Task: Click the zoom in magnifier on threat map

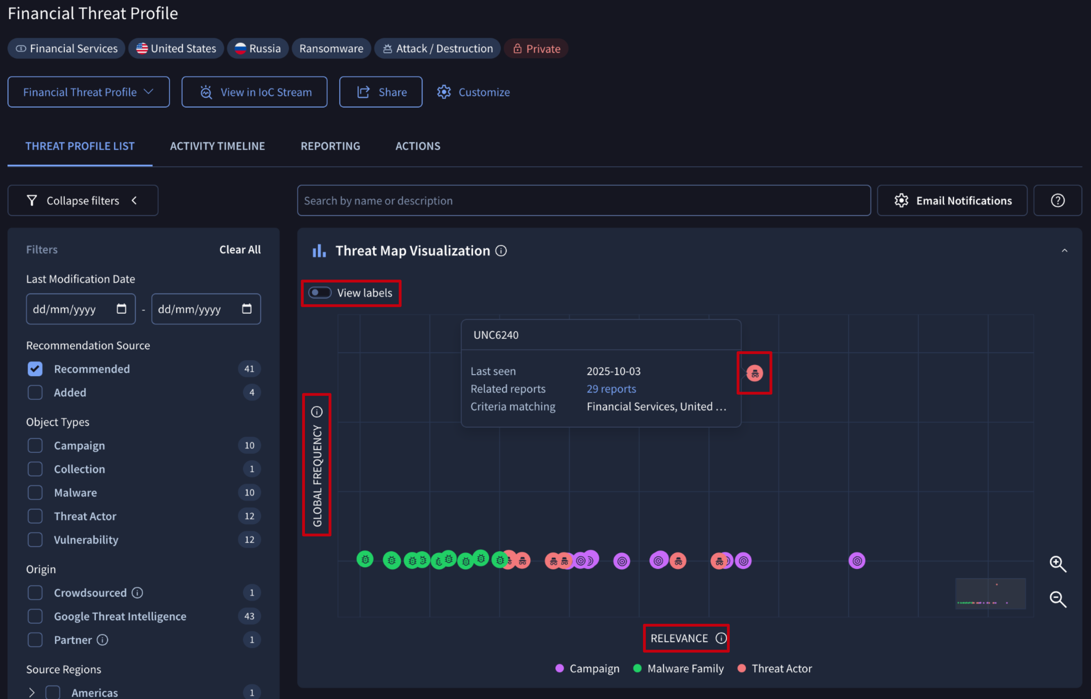Action: pyautogui.click(x=1057, y=564)
